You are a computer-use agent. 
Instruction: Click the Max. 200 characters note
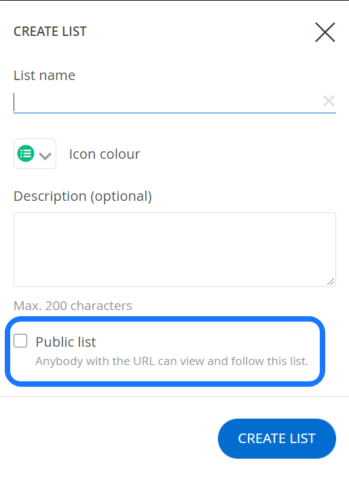coord(73,306)
